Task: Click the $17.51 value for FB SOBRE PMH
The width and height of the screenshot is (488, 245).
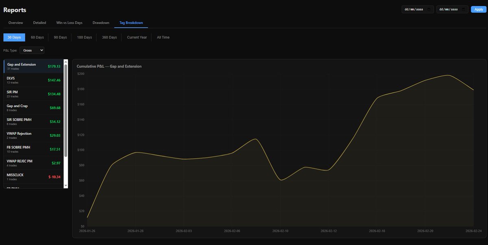Action: coord(55,149)
